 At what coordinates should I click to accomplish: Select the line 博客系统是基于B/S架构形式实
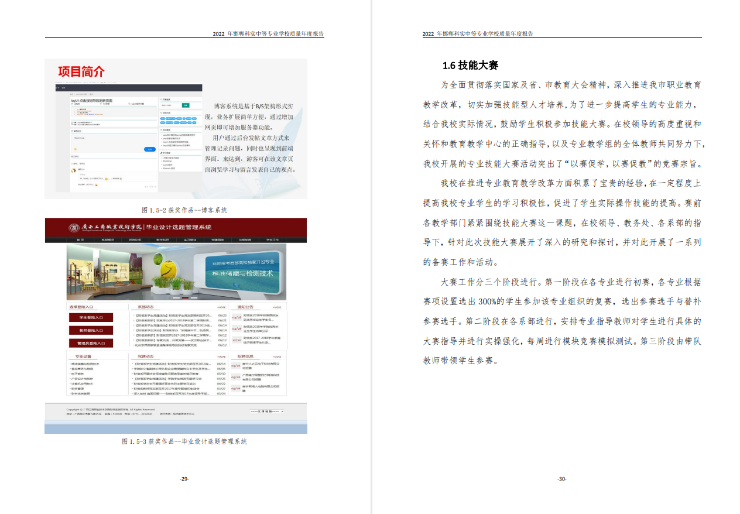[254, 106]
